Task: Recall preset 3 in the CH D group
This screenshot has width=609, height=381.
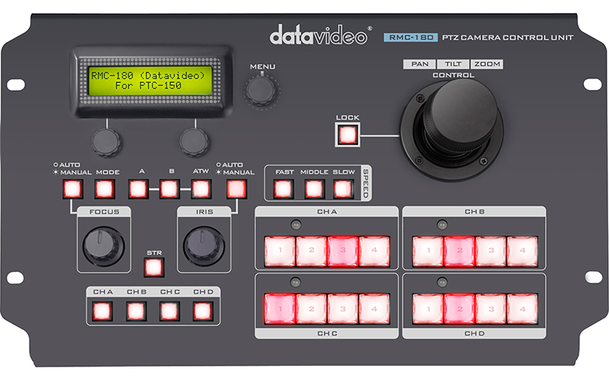Action: coord(491,309)
